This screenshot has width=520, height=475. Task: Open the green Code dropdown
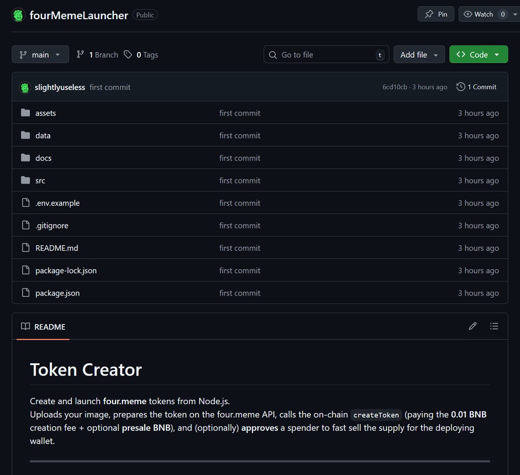click(478, 55)
